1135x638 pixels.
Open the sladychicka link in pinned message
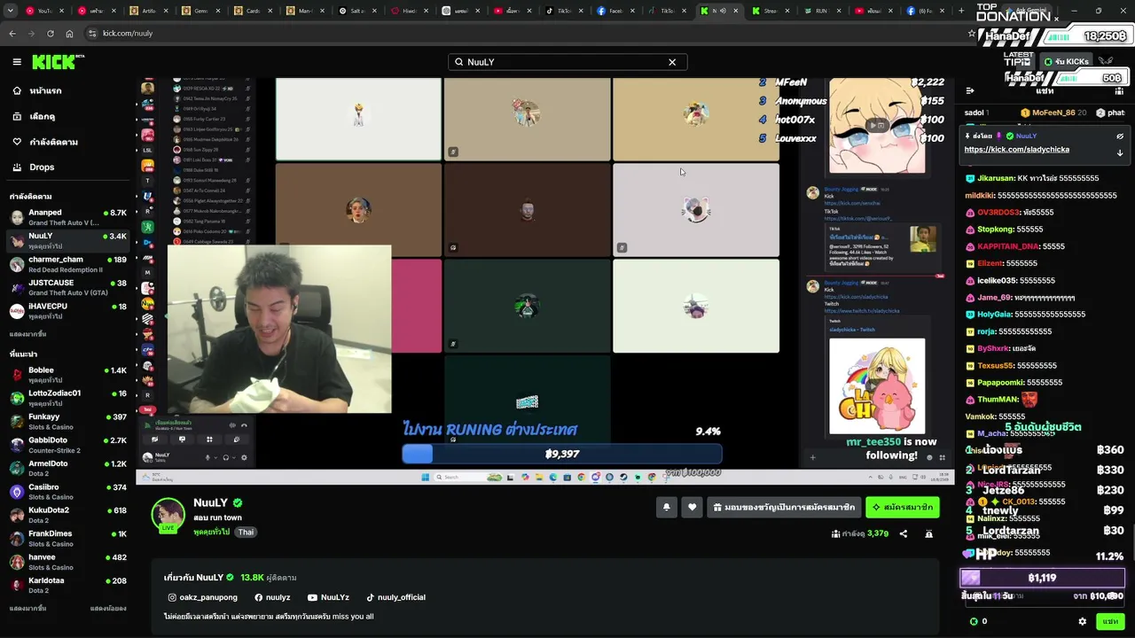coord(1017,150)
